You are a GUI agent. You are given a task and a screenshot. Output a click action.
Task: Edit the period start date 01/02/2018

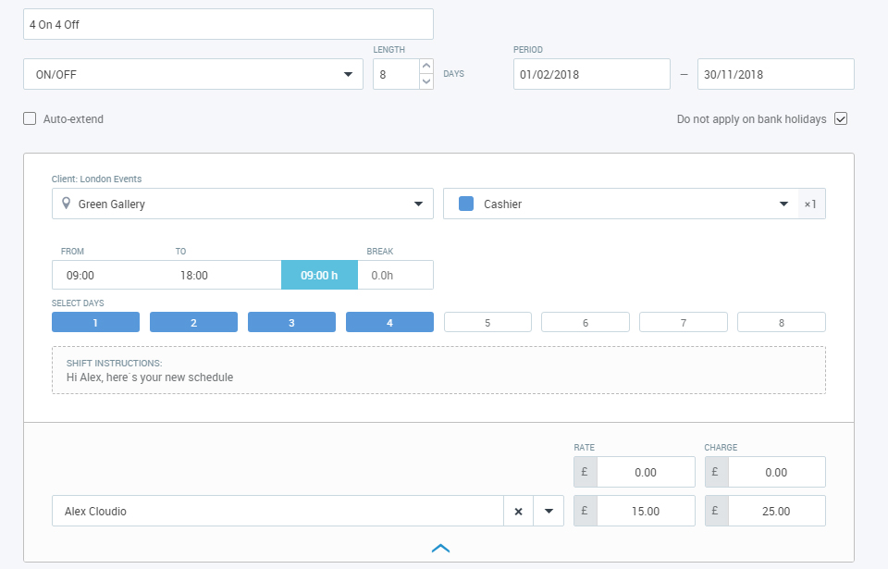(591, 74)
